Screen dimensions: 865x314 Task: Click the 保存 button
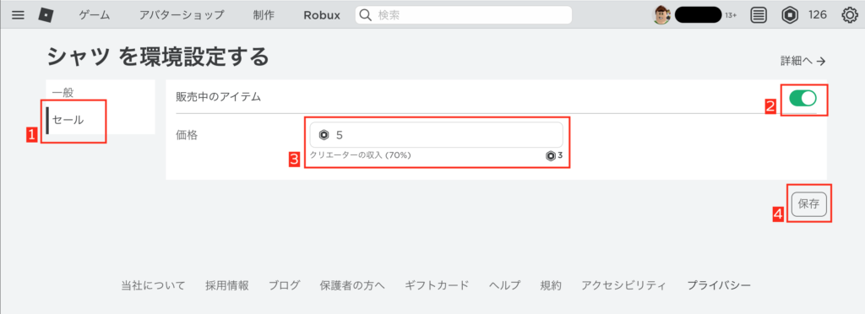coord(808,203)
